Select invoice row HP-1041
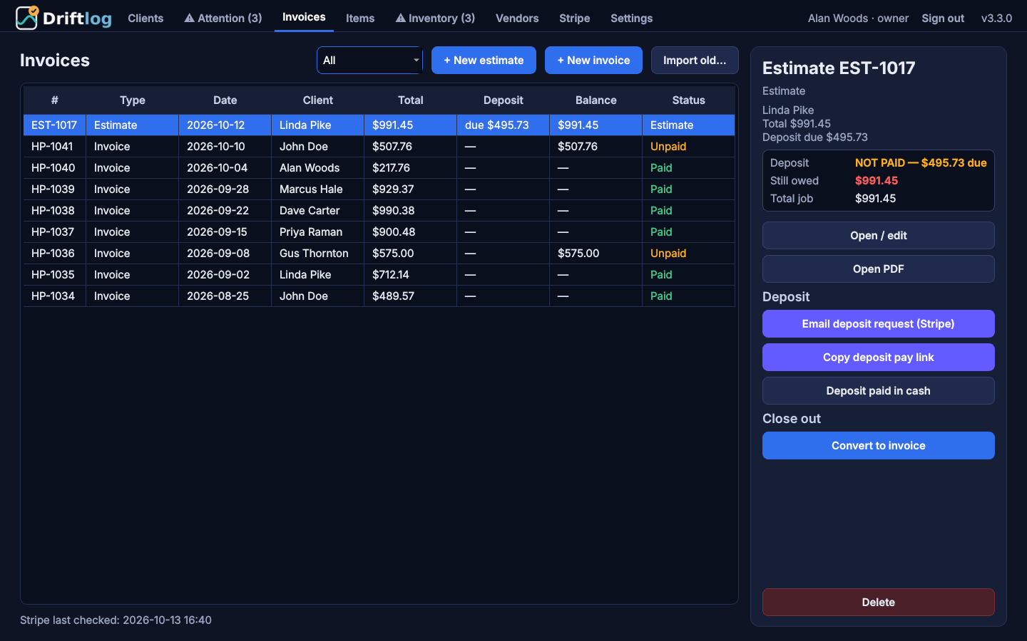Viewport: 1027px width, 641px height. (379, 147)
